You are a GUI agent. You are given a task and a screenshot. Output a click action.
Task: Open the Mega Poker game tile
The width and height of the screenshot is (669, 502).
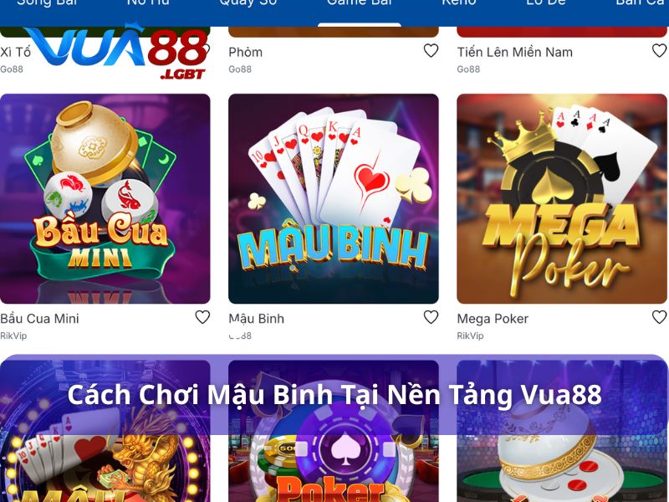562,199
